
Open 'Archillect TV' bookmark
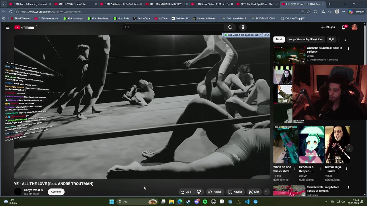click(180, 18)
